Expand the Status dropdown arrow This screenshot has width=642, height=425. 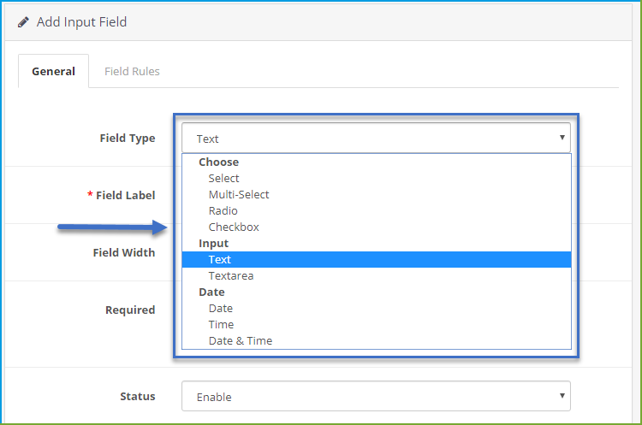click(562, 396)
